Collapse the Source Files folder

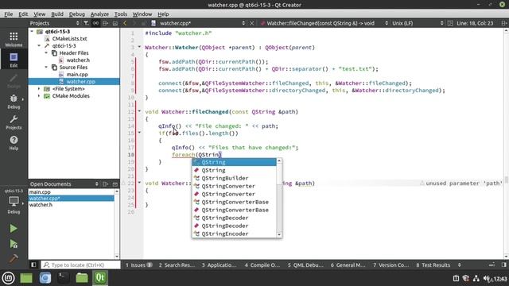(46, 67)
